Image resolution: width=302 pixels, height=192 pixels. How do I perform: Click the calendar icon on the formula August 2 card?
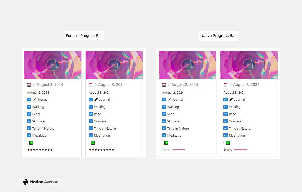click(29, 85)
